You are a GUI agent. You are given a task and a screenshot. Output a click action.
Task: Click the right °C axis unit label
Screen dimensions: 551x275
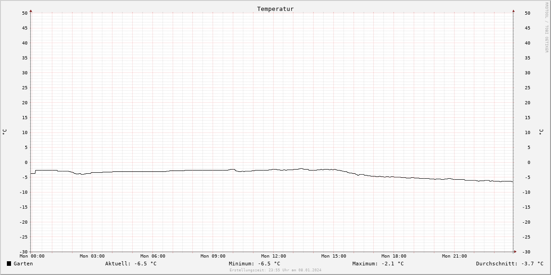pos(541,132)
